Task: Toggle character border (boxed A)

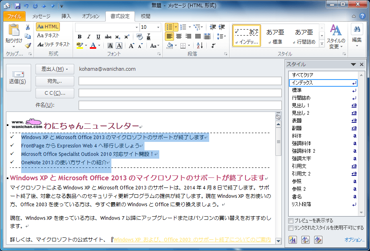Action: click(x=119, y=46)
